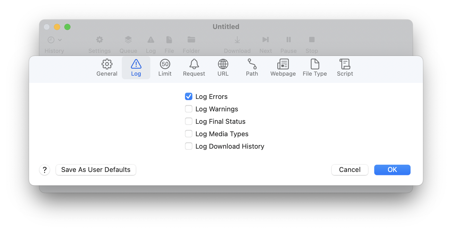Enable the Log Warnings checkbox
This screenshot has height=231, width=452.
[189, 109]
